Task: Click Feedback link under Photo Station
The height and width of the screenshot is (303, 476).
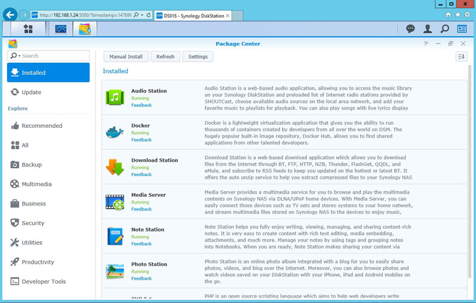Action: pos(142,279)
